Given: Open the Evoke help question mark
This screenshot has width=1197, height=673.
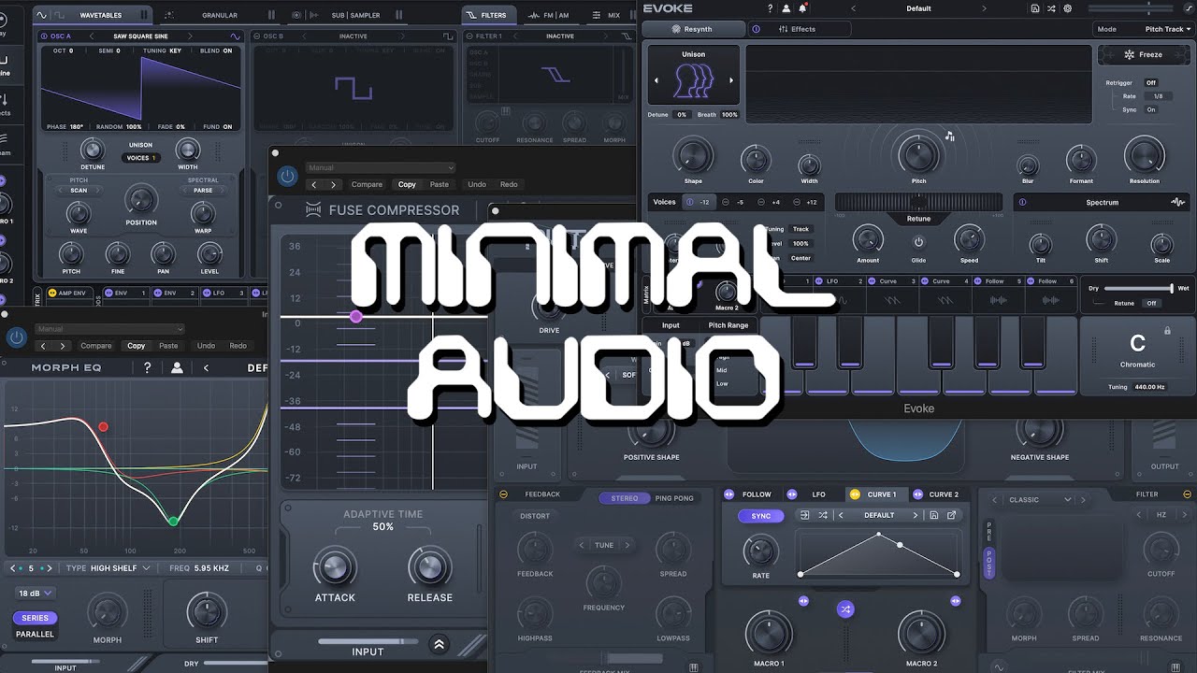Looking at the screenshot, I should 771,8.
